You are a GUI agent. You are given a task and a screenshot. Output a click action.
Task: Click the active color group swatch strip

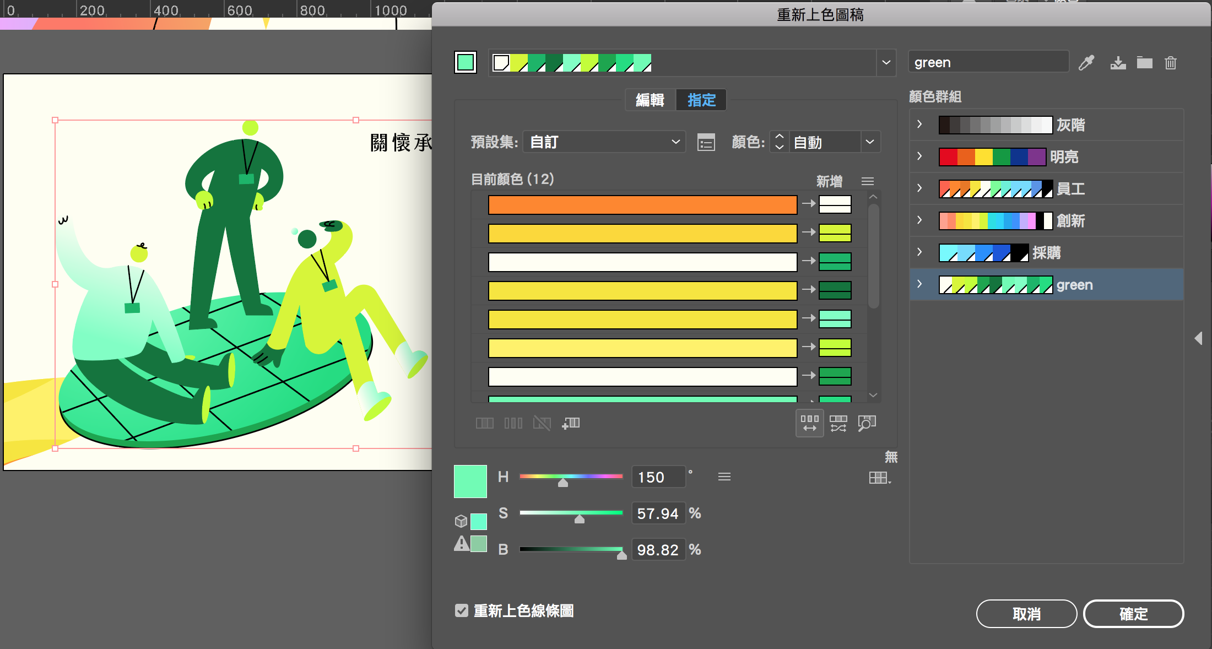(x=572, y=63)
